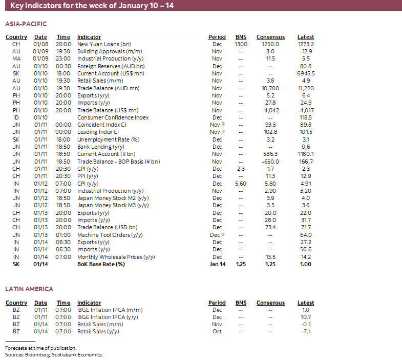Select 'Machine Tool Orders (y/y)' indicator text
This screenshot has width=402, height=360.
110,235
